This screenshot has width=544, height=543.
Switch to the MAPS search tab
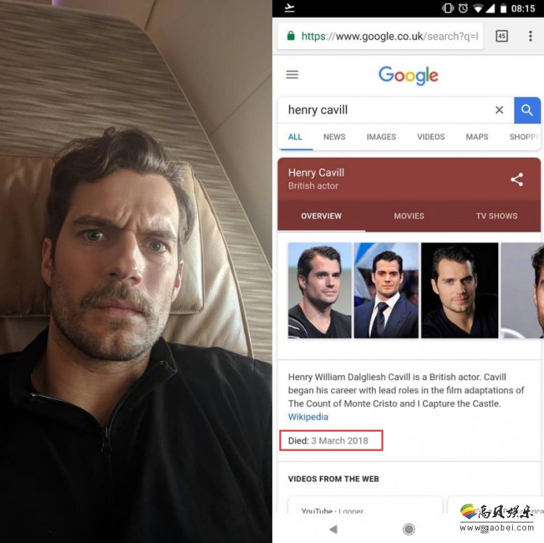[477, 137]
